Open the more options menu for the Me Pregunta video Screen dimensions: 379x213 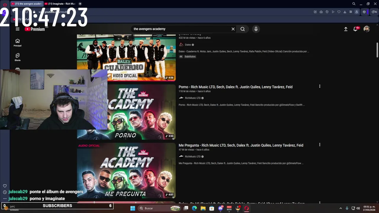319,145
